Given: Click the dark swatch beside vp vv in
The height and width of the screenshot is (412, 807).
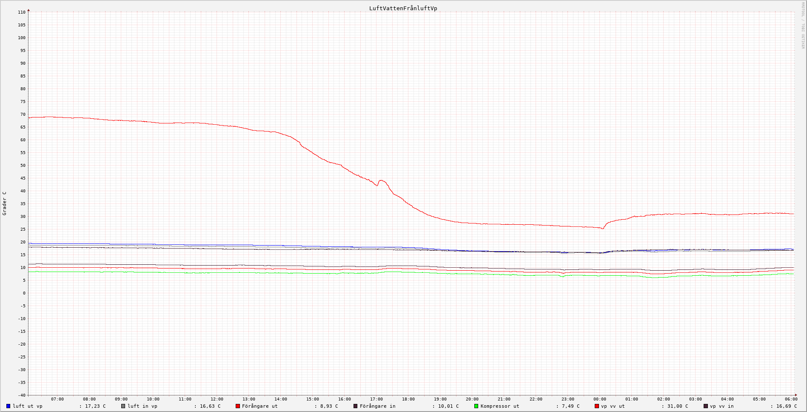Looking at the screenshot, I should (x=706, y=406).
